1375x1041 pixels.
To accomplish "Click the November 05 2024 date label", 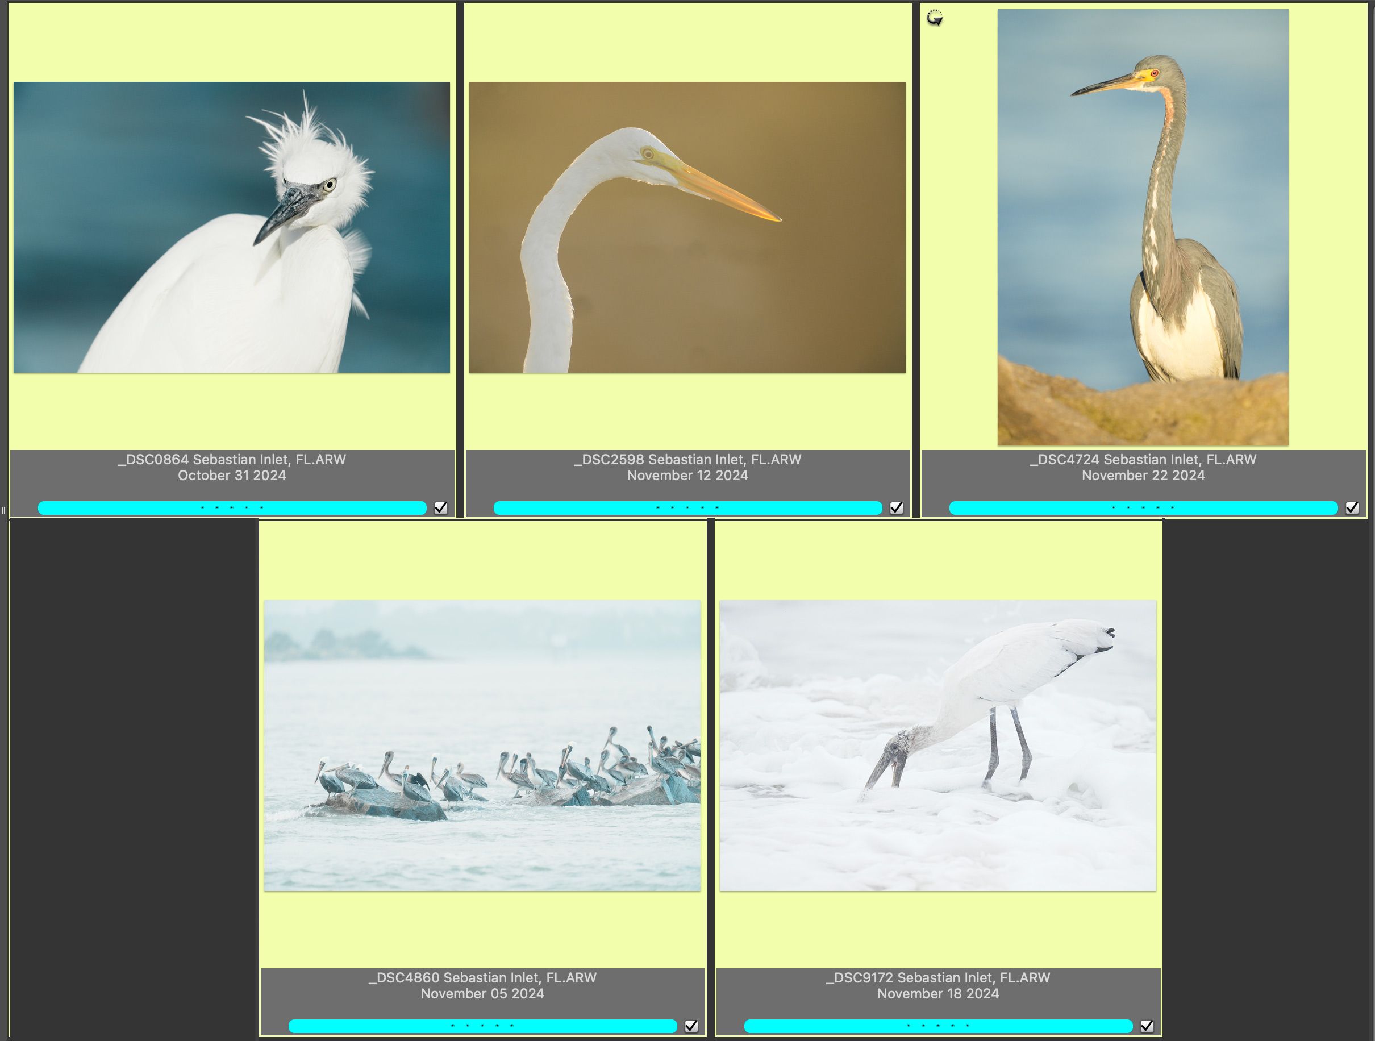I will (x=482, y=993).
